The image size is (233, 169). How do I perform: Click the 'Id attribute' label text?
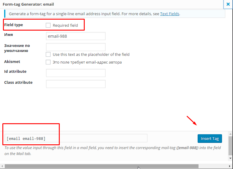pyautogui.click(x=15, y=72)
